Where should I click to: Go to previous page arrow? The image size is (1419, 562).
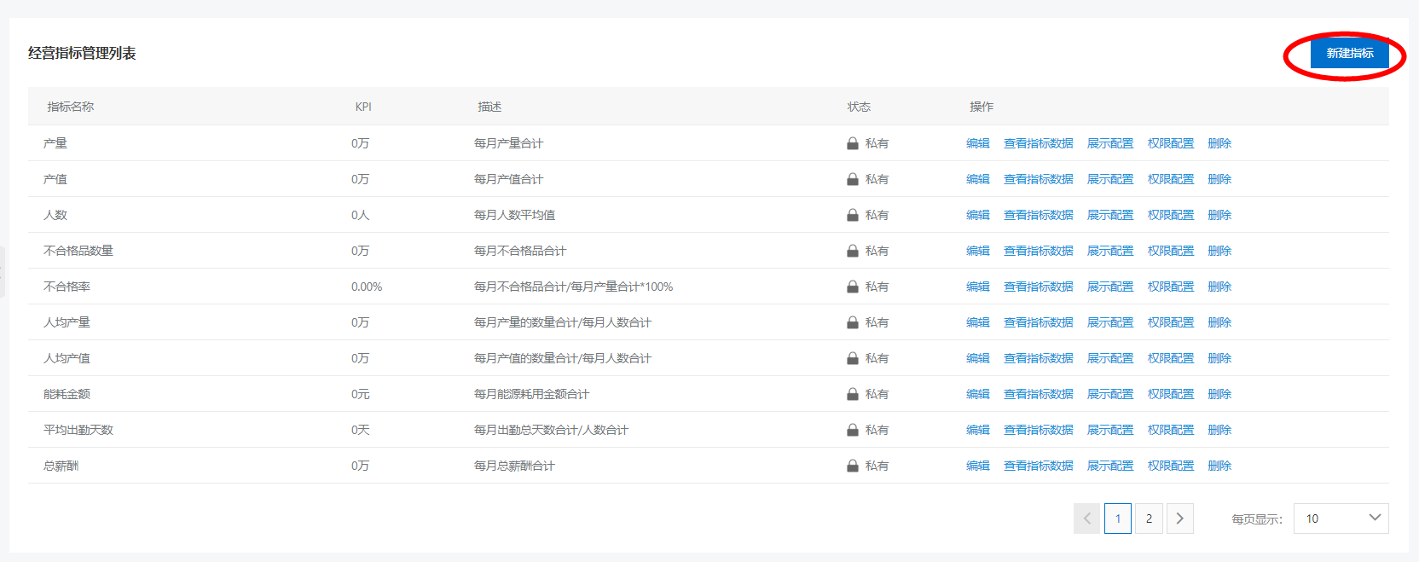(1086, 519)
